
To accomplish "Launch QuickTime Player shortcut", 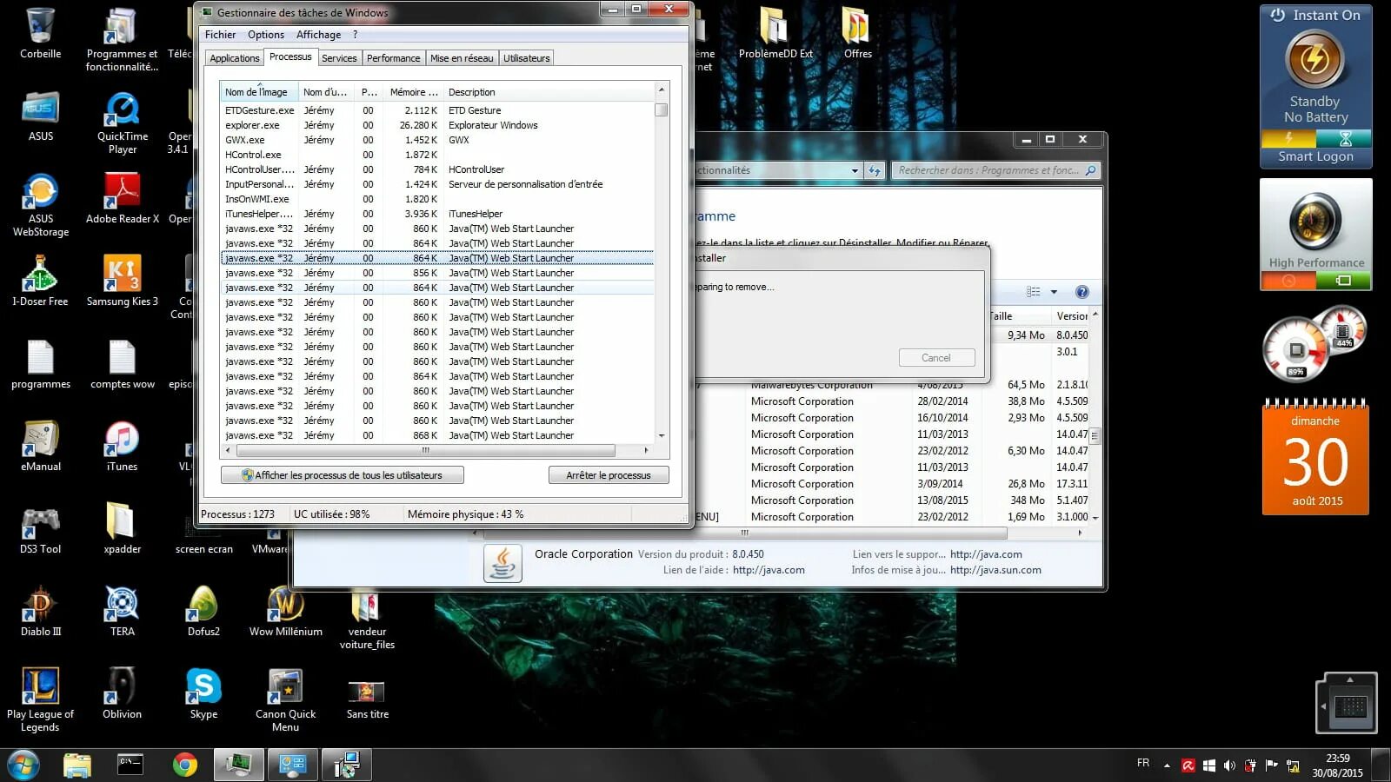I will [123, 123].
